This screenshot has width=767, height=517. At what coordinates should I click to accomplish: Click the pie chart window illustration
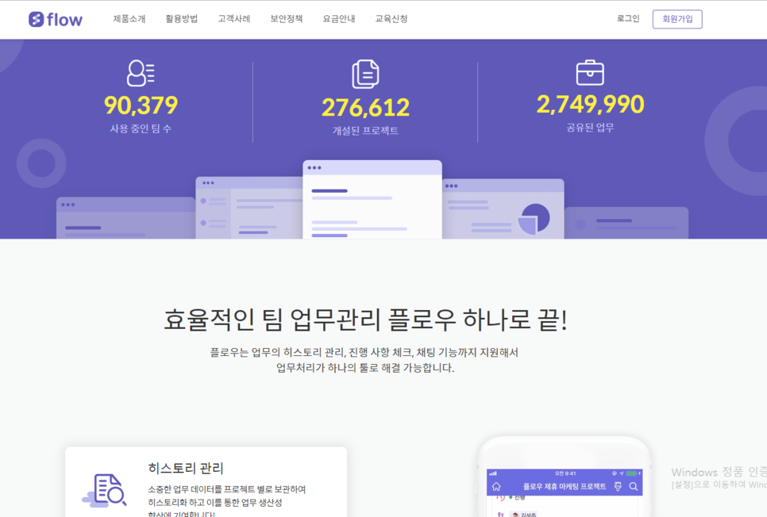(x=503, y=209)
